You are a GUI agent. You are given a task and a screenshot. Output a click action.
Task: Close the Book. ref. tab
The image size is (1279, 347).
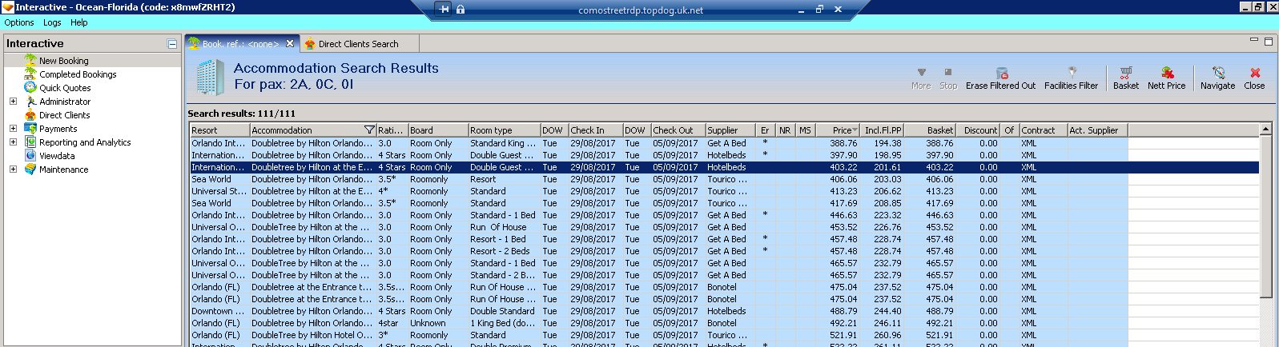click(x=290, y=43)
